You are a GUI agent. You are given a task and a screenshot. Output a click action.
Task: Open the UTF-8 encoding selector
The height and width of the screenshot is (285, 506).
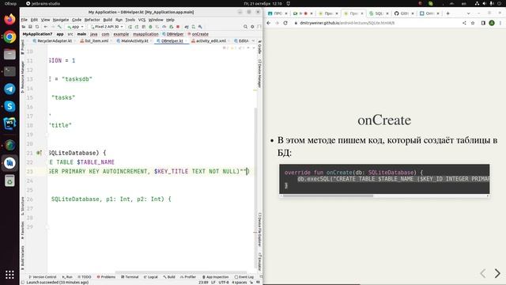tap(224, 282)
